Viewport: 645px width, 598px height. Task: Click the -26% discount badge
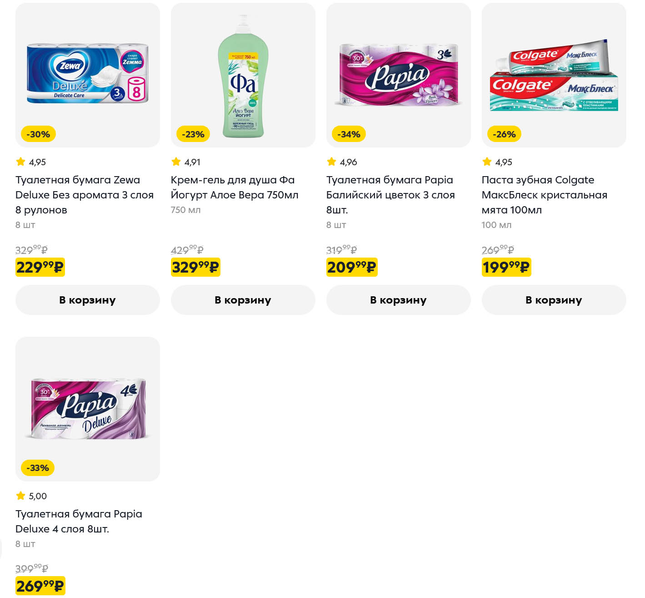504,134
